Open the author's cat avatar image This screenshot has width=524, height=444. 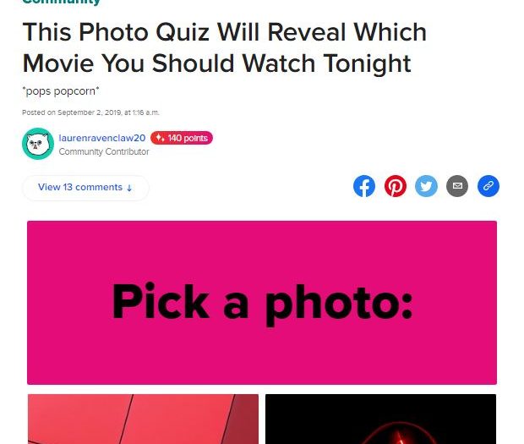pos(38,144)
